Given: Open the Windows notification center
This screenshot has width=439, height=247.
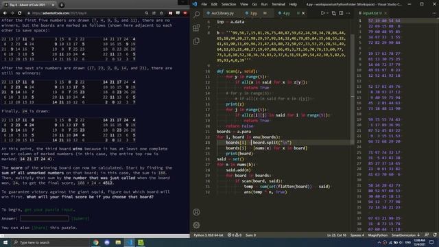Looking at the screenshot, I should [x=431, y=242].
